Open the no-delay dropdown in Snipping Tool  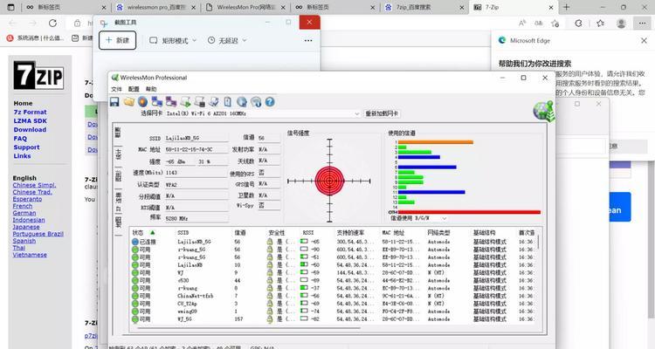[x=228, y=40]
